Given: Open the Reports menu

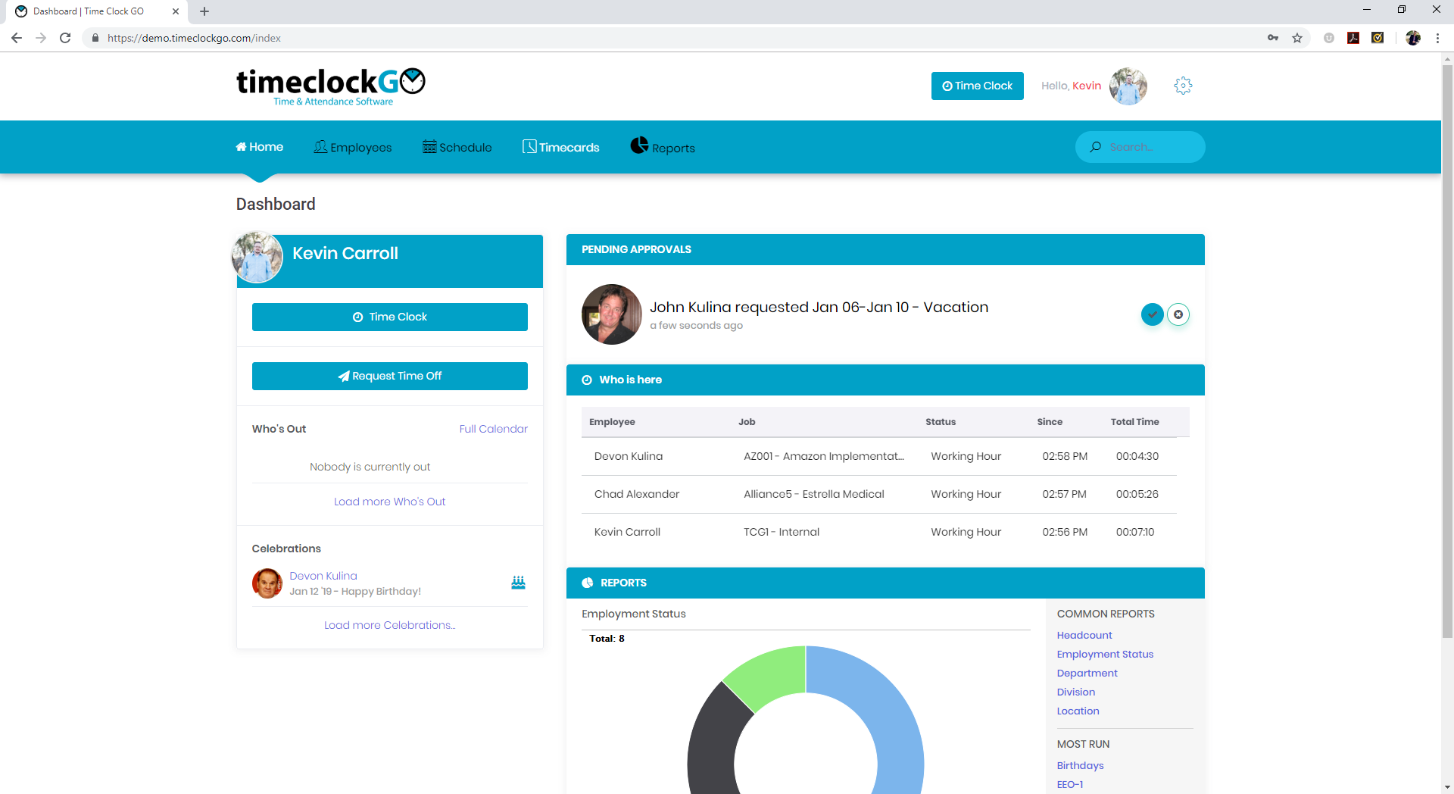Looking at the screenshot, I should 663,146.
